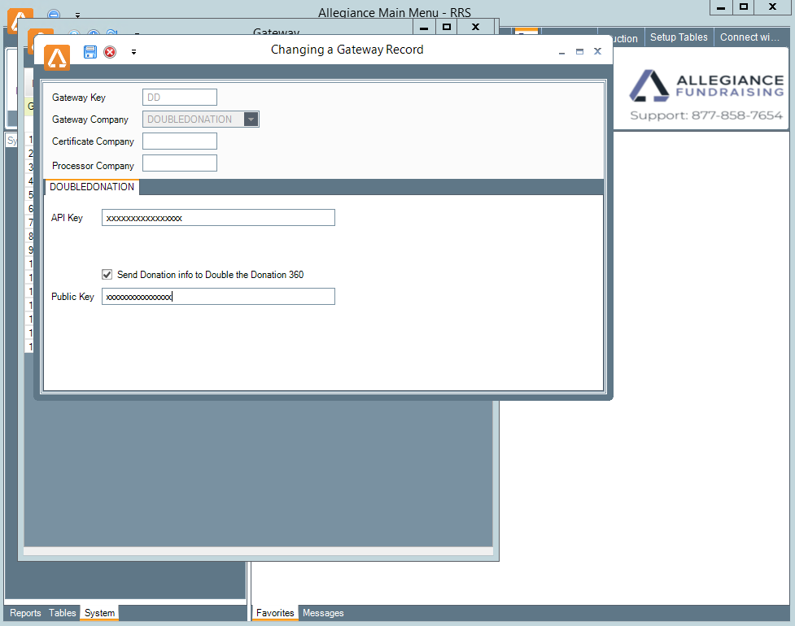Click into the API Key field

pyautogui.click(x=218, y=217)
